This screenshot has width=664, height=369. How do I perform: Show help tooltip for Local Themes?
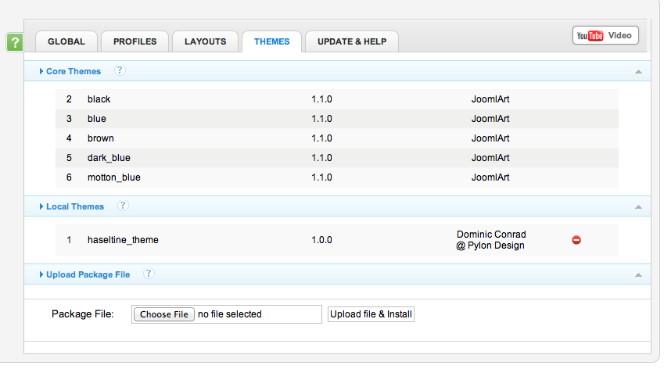pyautogui.click(x=123, y=206)
